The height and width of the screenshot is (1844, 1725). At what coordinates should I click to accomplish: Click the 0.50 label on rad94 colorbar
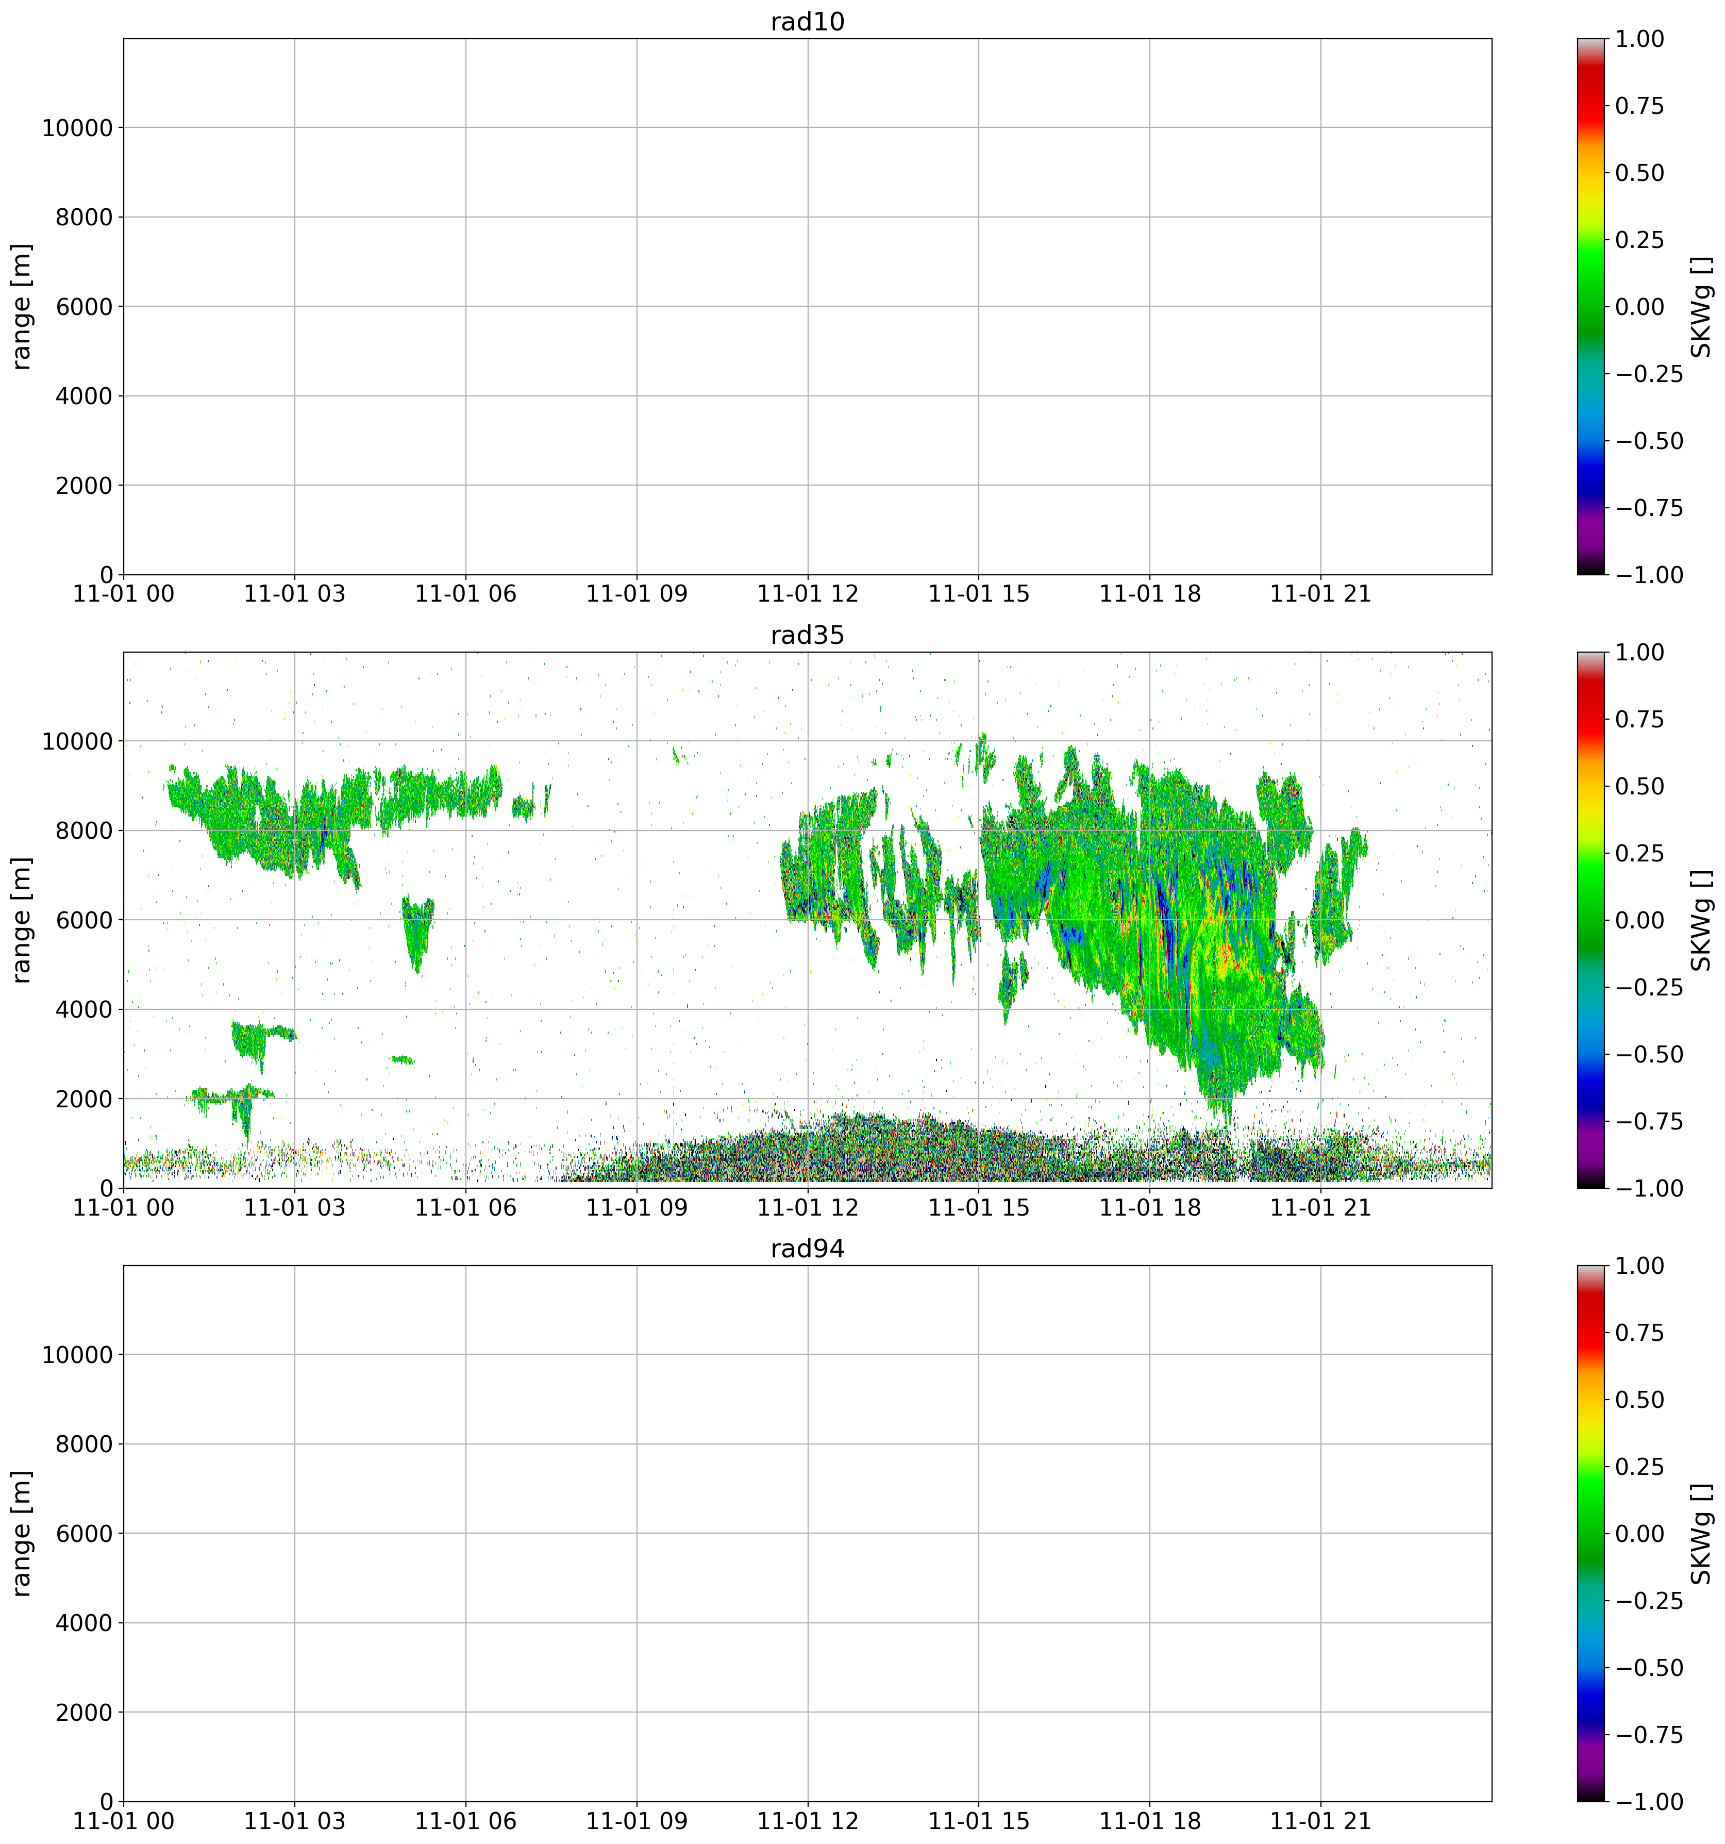(x=1639, y=1399)
